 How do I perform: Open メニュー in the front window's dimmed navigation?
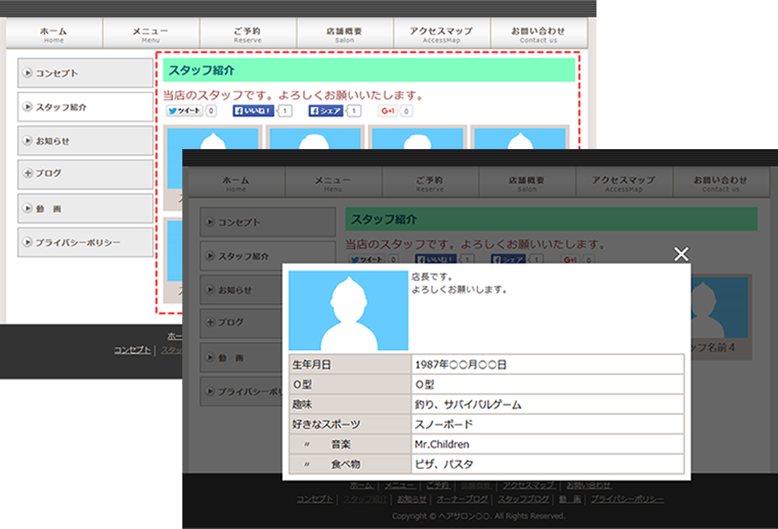coord(333,183)
